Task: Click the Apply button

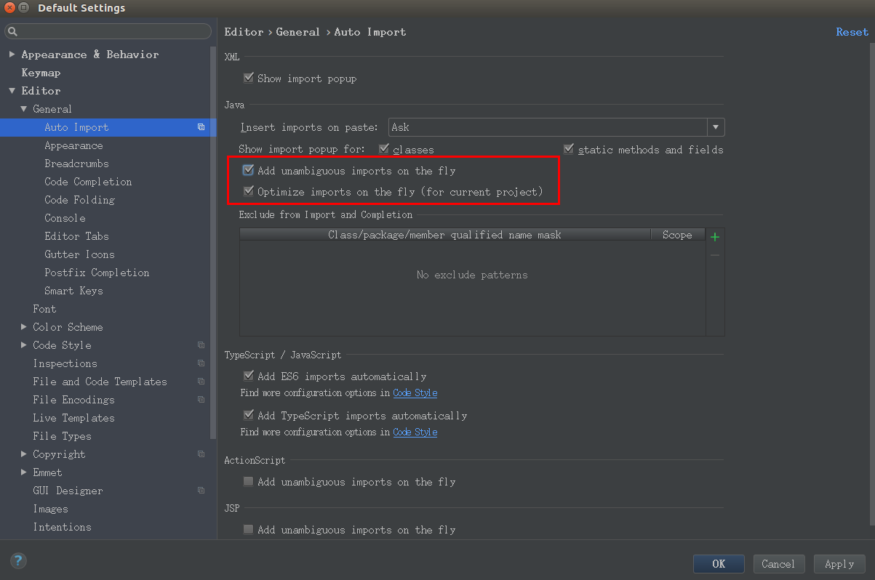Action: coord(839,563)
